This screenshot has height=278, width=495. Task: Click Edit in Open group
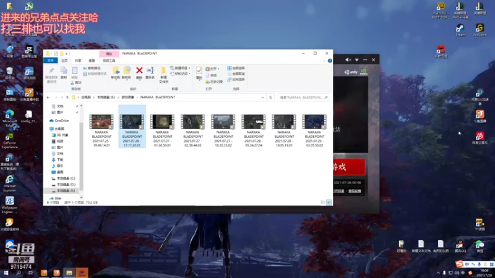[212, 75]
